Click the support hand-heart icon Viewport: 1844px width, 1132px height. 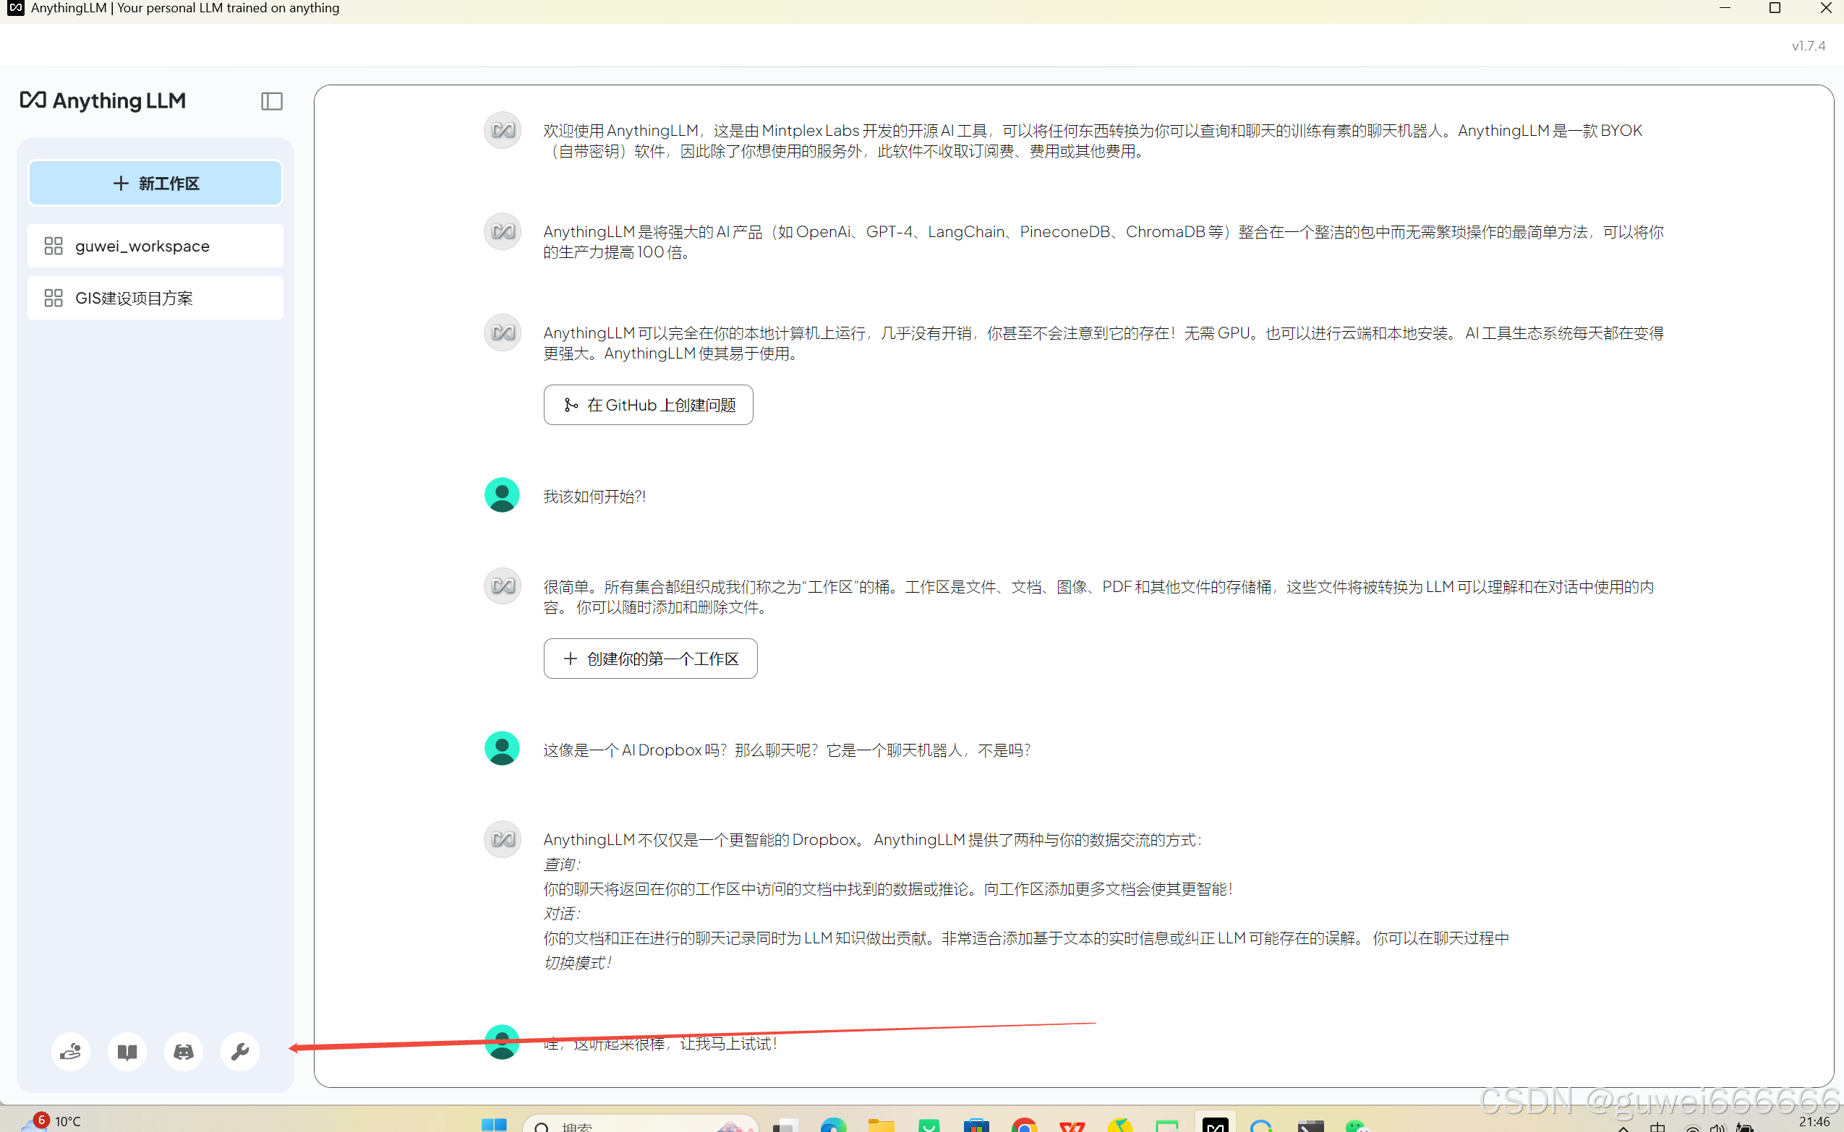coord(70,1052)
